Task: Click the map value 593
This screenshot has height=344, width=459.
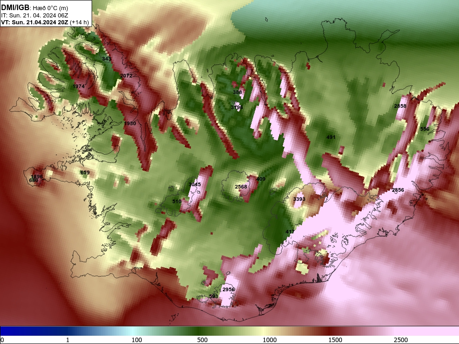Action: tap(214, 296)
